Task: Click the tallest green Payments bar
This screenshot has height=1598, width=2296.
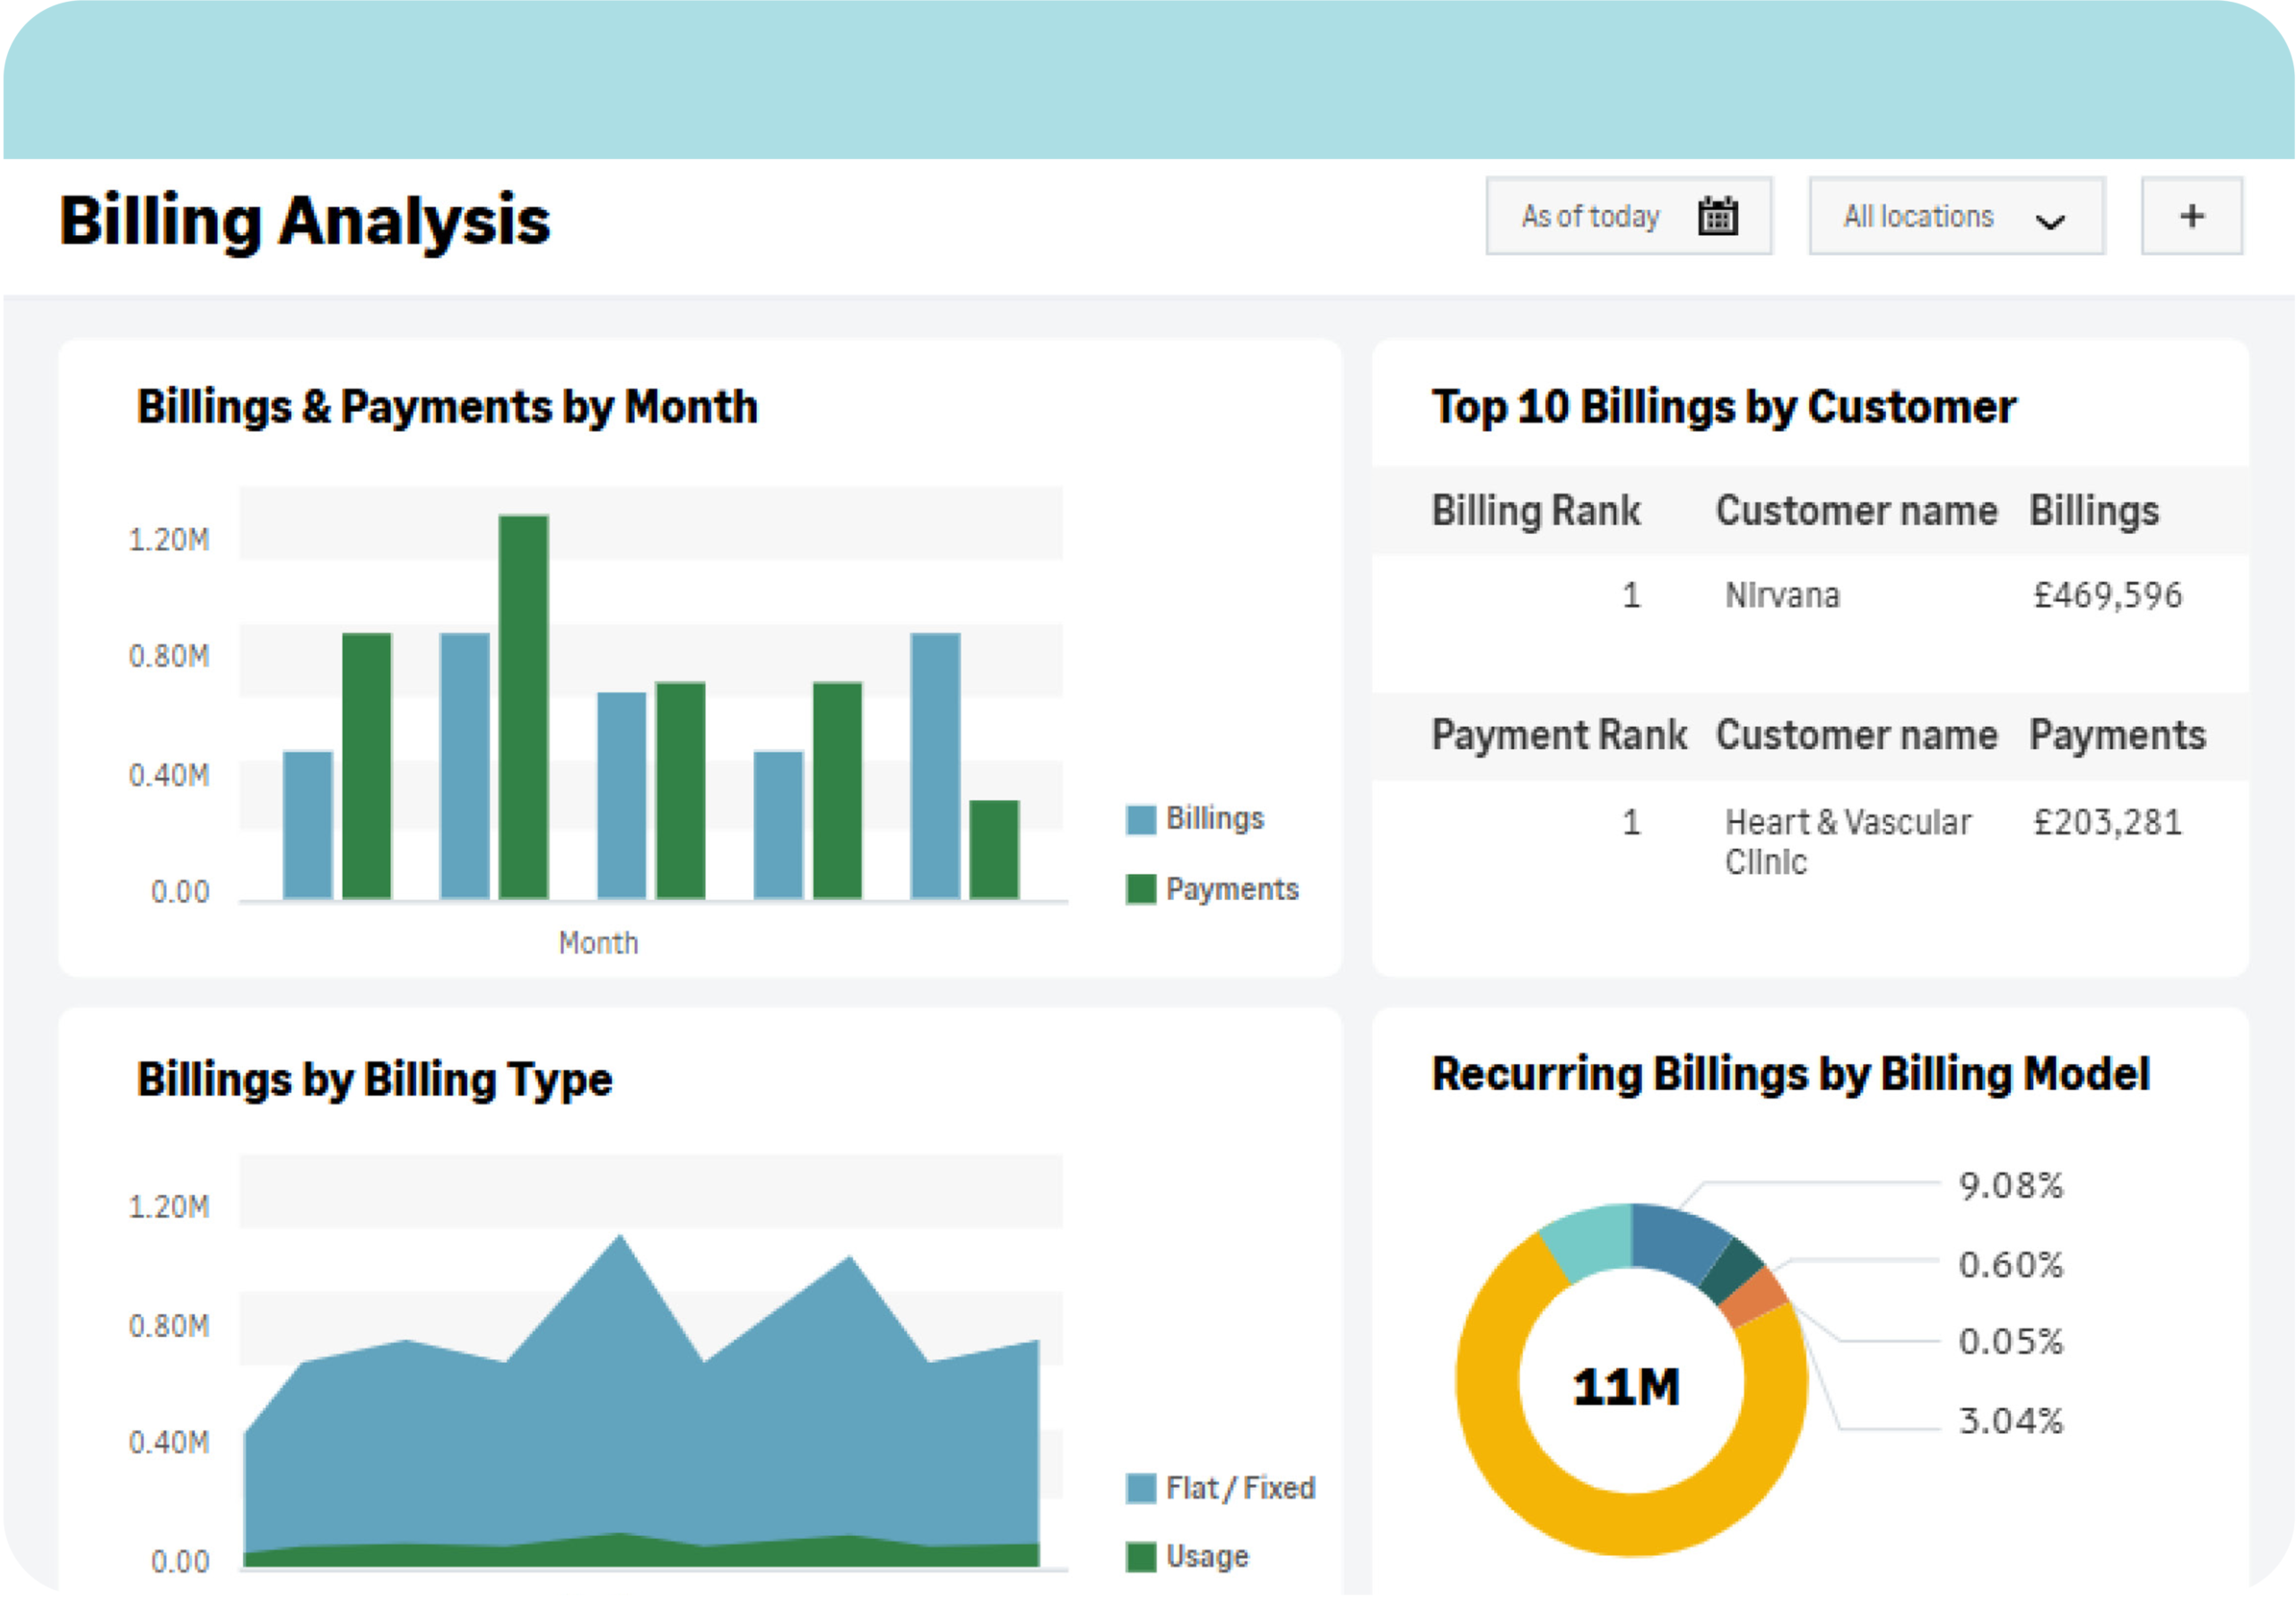Action: click(523, 707)
